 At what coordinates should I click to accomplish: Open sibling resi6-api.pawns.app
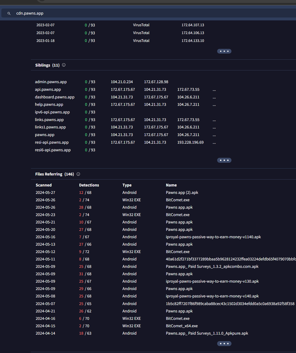(x=53, y=150)
